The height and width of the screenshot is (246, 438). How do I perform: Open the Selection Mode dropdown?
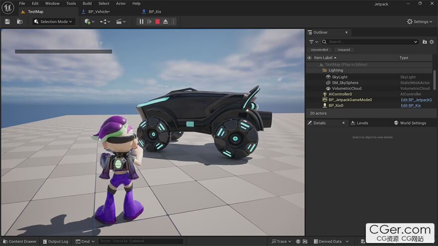coord(53,21)
